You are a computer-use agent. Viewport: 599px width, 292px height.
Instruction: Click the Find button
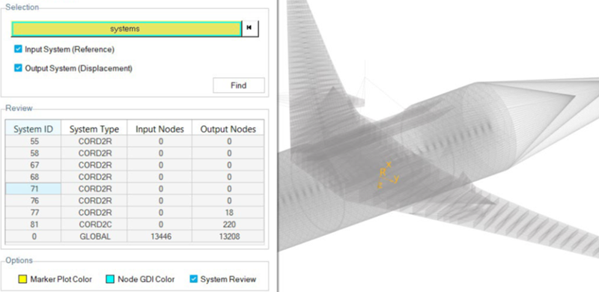[238, 85]
